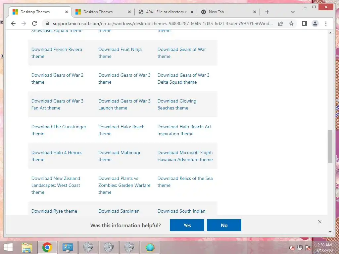Screen dimensions: 339x254
Task: Open Plants vs Zombies: Garden Warfare theme
Action: [124, 185]
